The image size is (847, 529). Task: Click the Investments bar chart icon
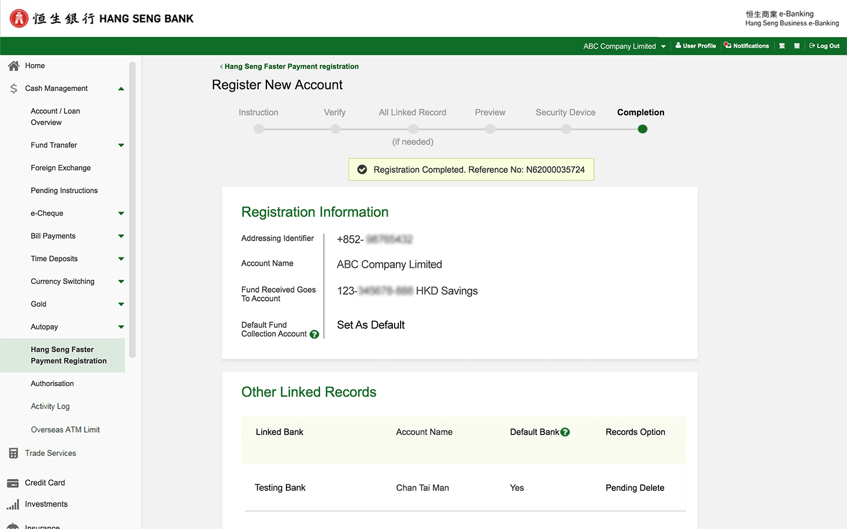click(x=13, y=504)
